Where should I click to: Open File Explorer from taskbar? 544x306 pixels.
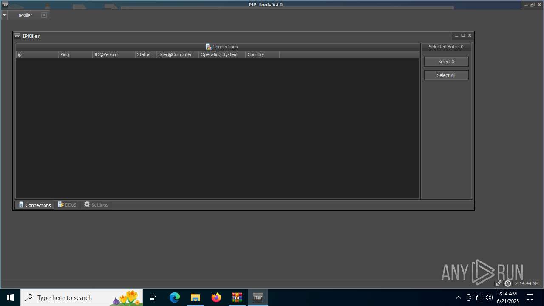[195, 297]
